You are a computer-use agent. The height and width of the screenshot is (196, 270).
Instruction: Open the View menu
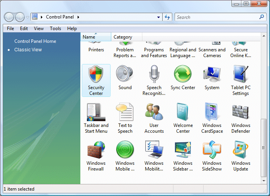click(39, 29)
